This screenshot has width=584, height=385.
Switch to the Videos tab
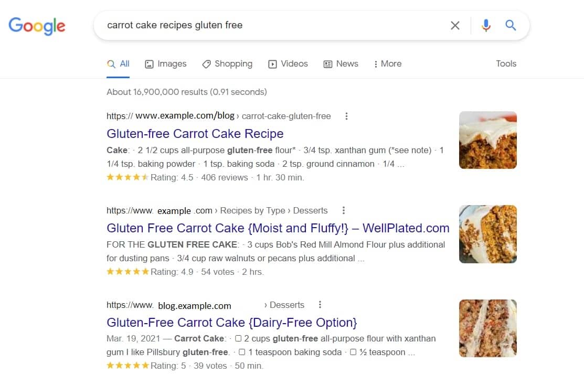[288, 63]
